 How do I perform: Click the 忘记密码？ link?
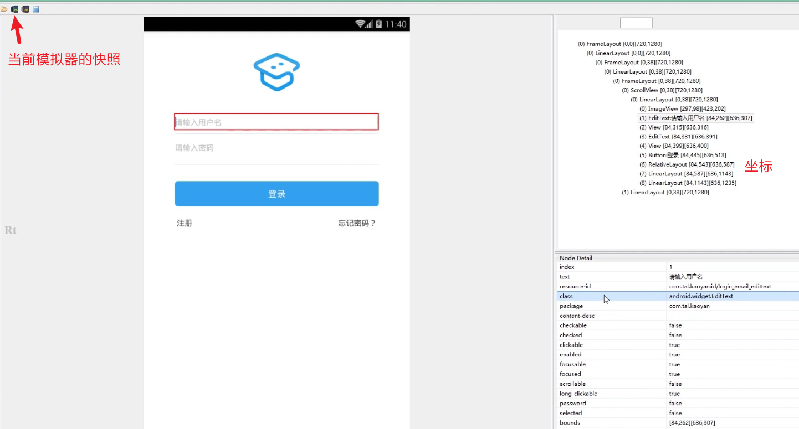coord(357,223)
